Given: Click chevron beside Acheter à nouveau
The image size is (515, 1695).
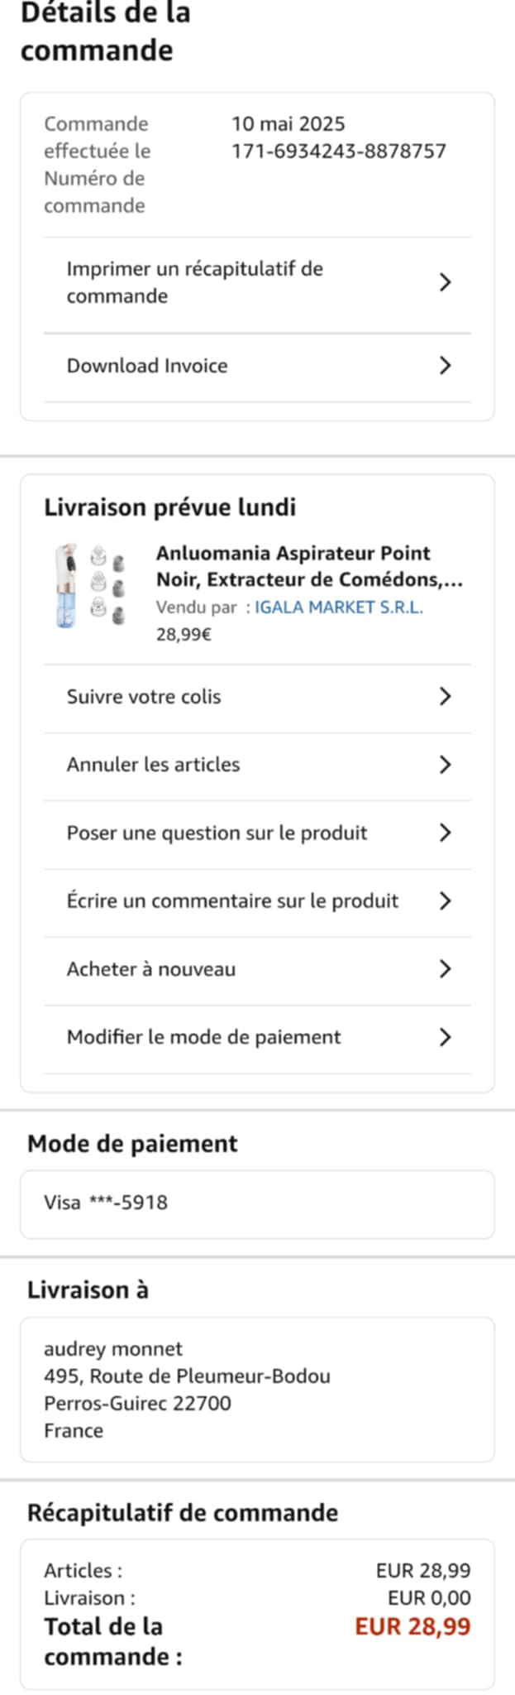Looking at the screenshot, I should 445,968.
